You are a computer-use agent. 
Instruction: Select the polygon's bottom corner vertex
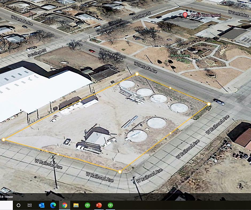click(120, 172)
